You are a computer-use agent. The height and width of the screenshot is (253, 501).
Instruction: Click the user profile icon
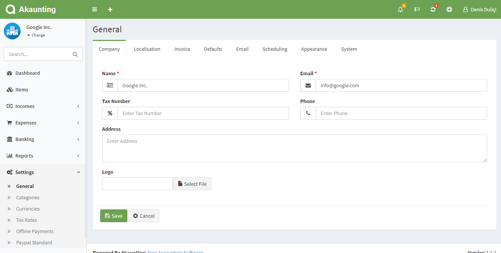[466, 9]
